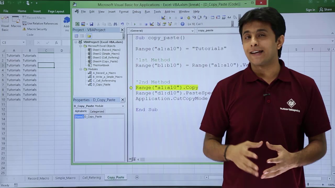Run the macro from the Standard toolbar

point(135,24)
